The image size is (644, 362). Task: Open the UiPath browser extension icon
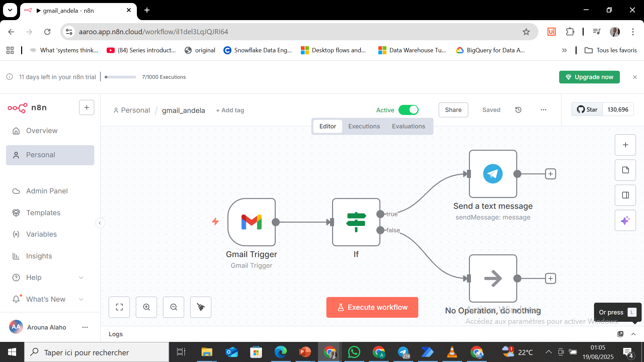[x=551, y=32]
